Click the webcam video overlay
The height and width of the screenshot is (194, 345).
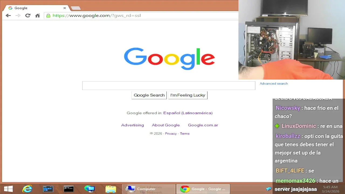click(292, 40)
